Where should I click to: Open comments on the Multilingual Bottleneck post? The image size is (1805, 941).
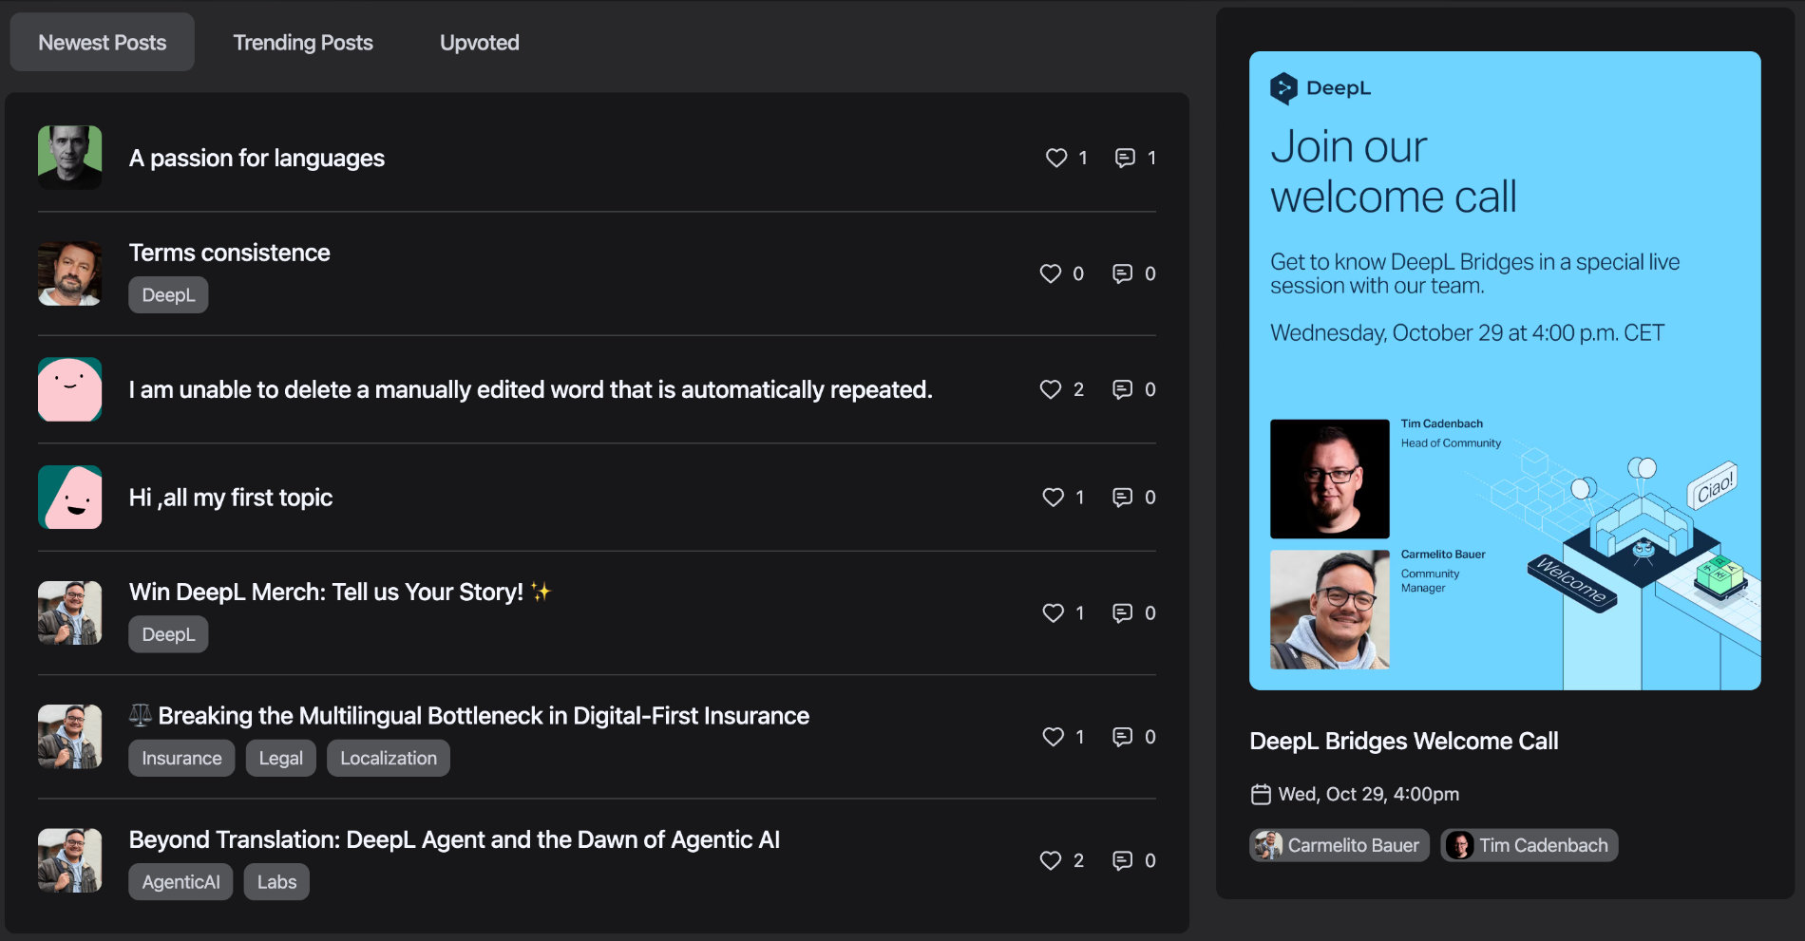click(x=1122, y=737)
